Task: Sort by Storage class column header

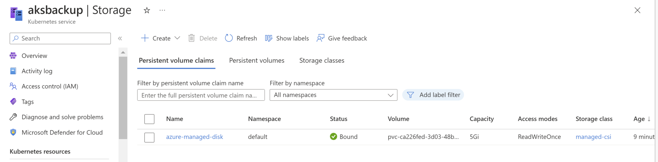Action: tap(594, 119)
